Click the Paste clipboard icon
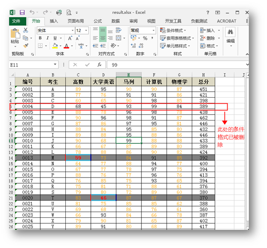Viewport: 267px width, 248px height. click(15, 33)
